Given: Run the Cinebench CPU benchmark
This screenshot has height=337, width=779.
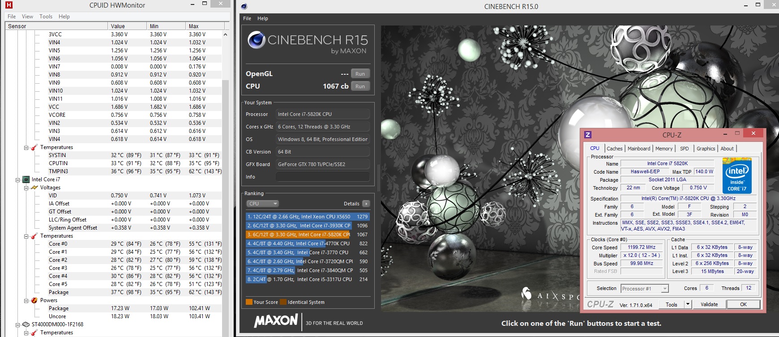Looking at the screenshot, I should (x=360, y=86).
